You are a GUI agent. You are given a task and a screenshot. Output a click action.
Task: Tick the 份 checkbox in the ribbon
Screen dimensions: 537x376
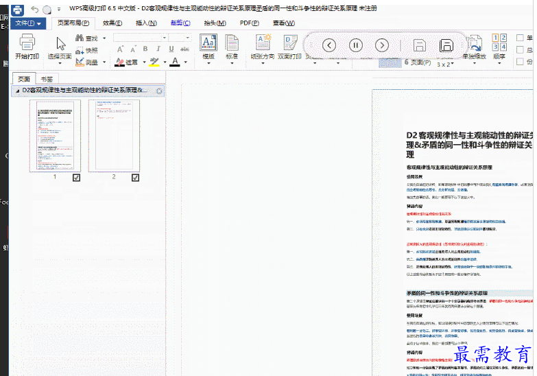click(520, 62)
